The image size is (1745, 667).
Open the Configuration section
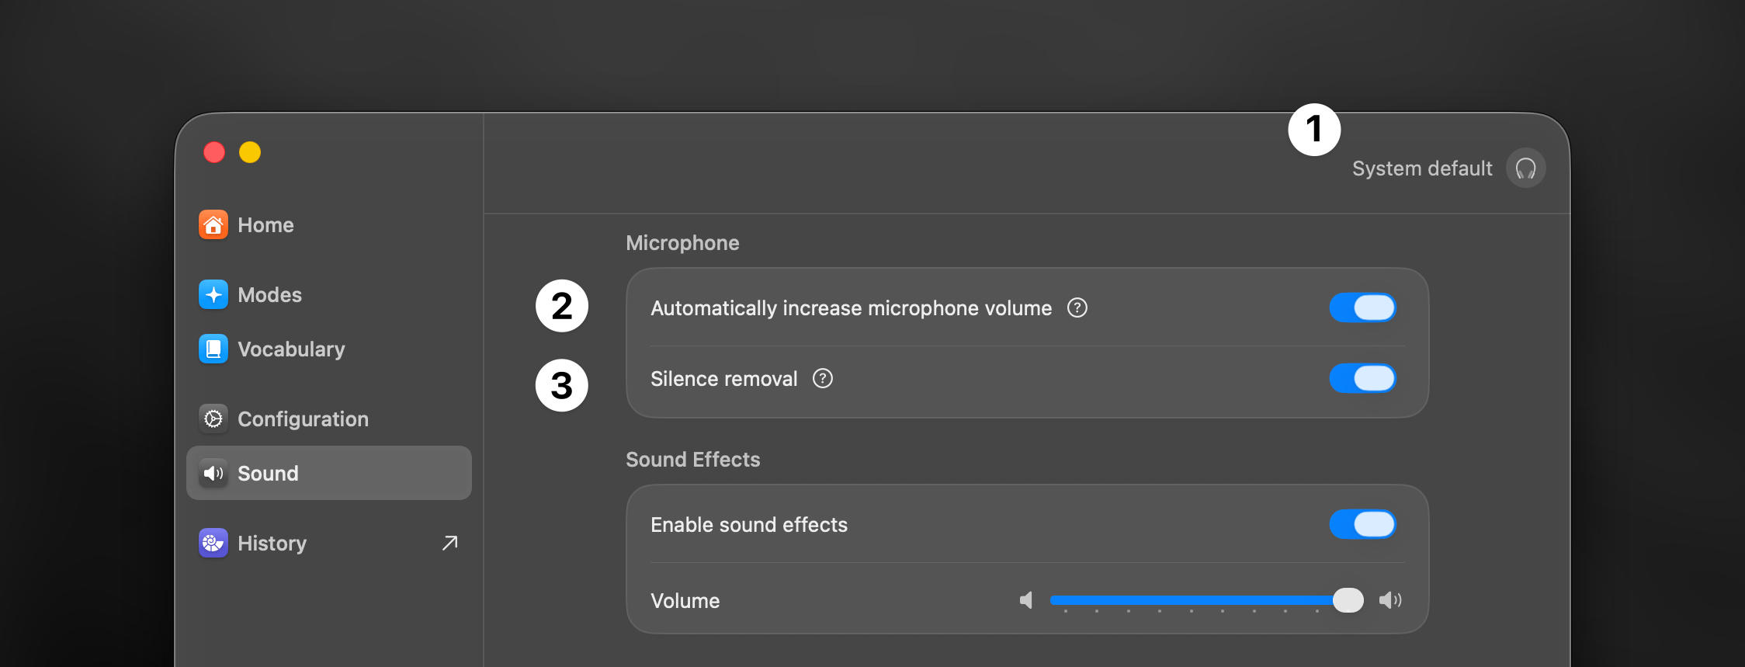pyautogui.click(x=329, y=419)
